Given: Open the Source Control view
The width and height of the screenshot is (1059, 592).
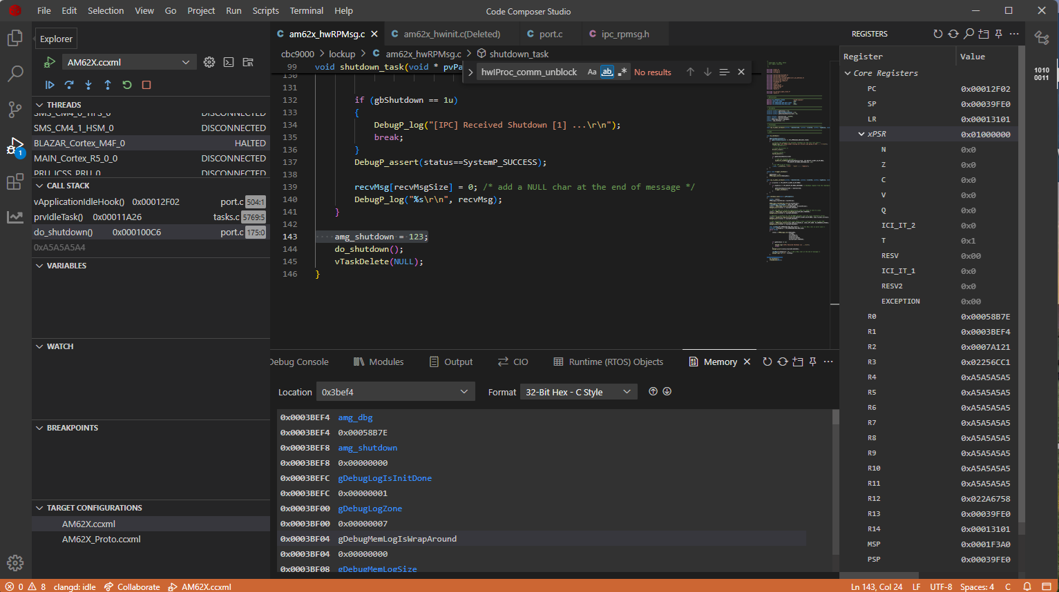Looking at the screenshot, I should [x=15, y=109].
